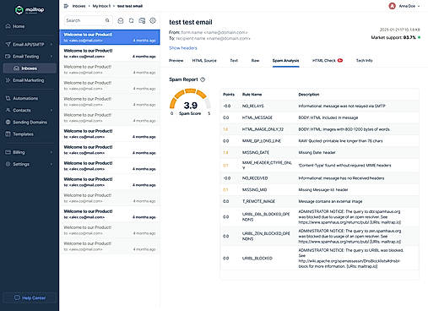The width and height of the screenshot is (428, 311).
Task: Click the Settings sidebar gear icon
Action: (x=8, y=164)
